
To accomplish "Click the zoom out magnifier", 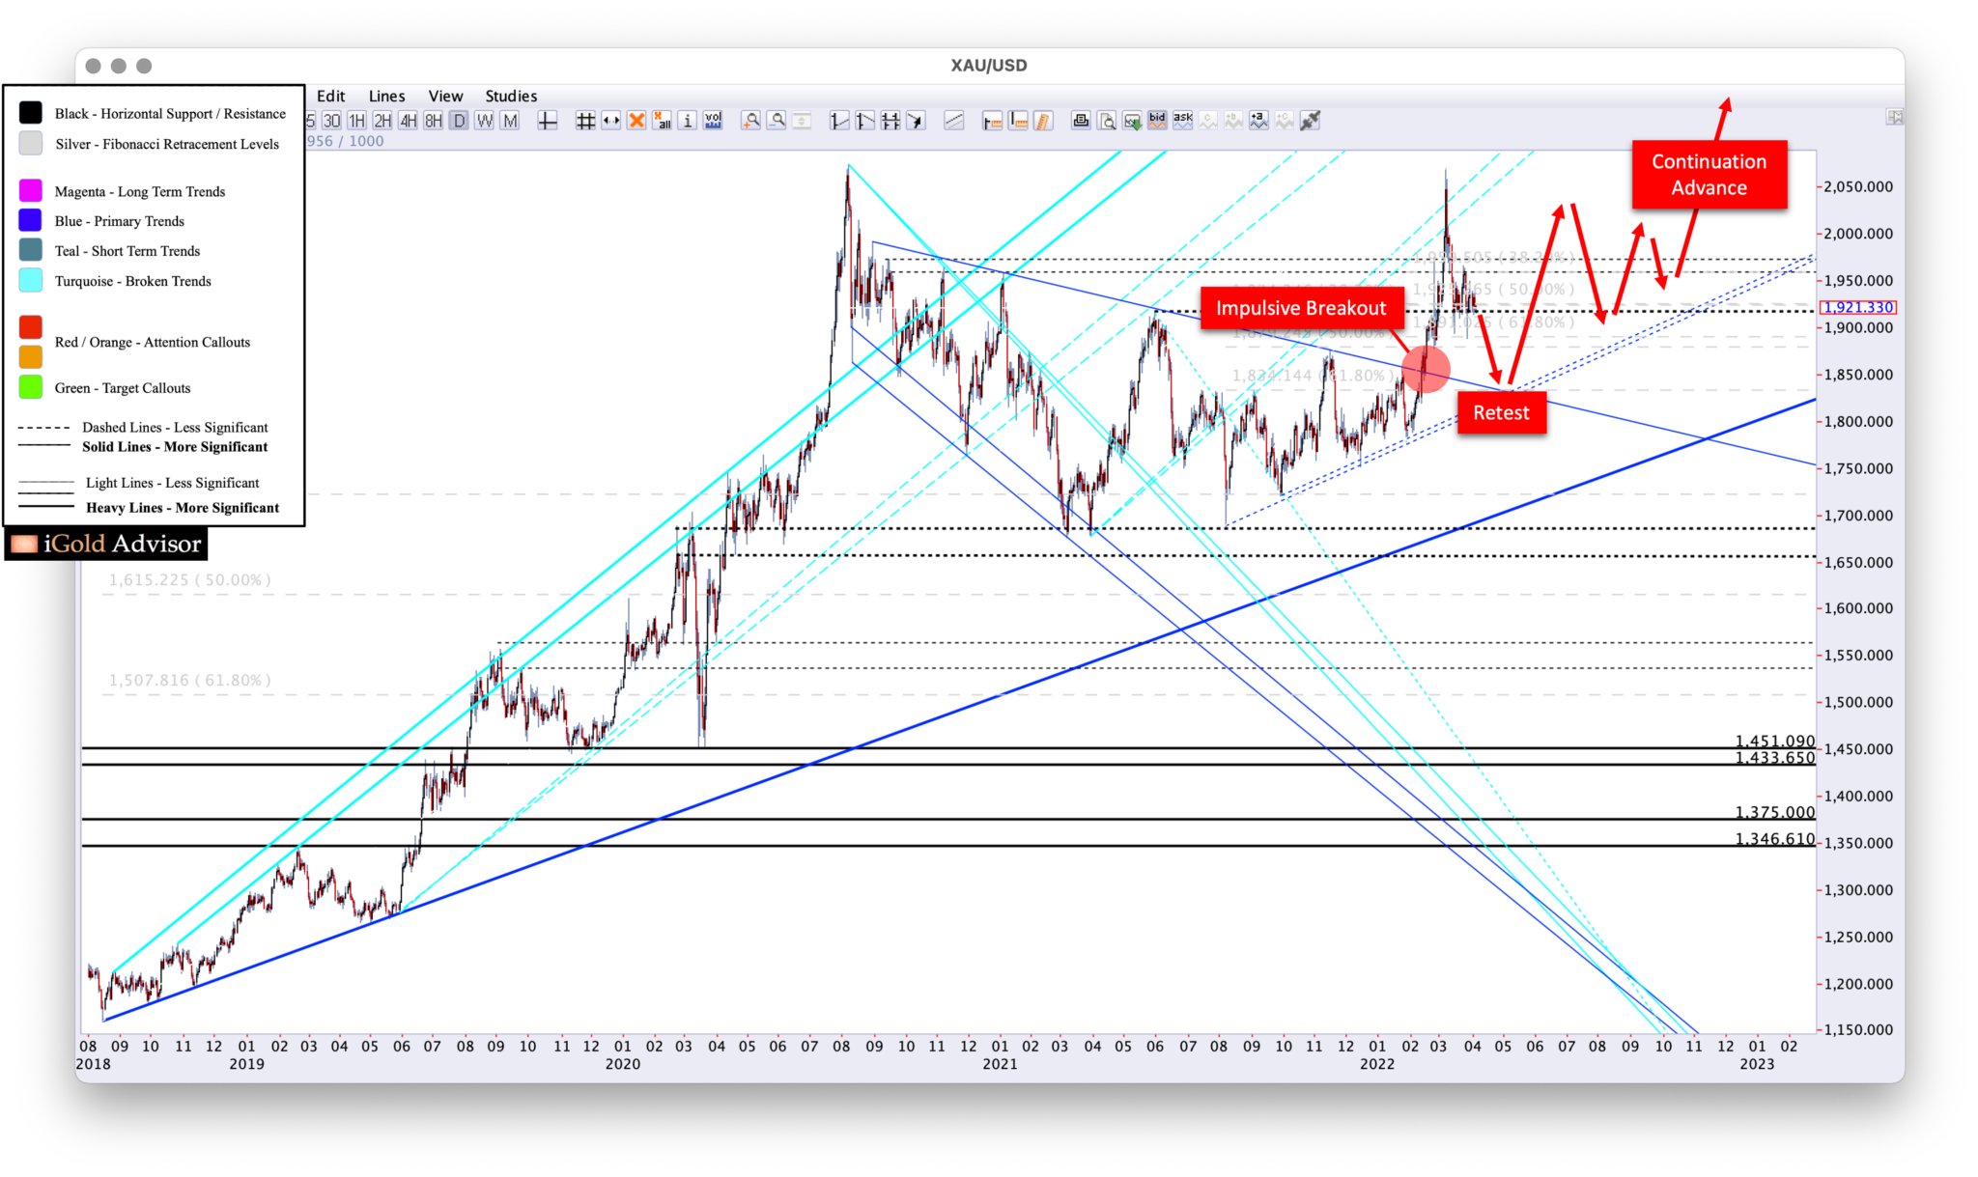I will (777, 121).
